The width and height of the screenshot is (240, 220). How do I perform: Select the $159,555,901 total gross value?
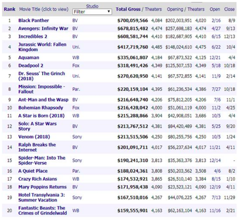132,210
